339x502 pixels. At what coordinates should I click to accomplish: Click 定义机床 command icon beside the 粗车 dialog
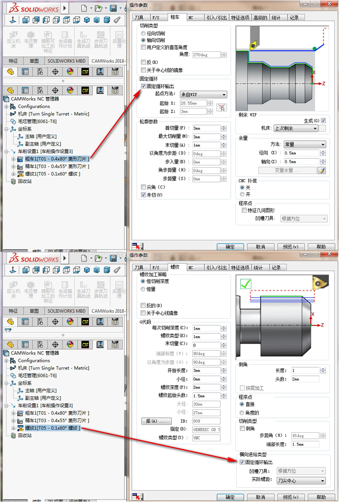coord(14,35)
